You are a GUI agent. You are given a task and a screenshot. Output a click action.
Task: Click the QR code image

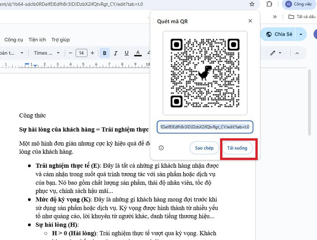(x=205, y=73)
